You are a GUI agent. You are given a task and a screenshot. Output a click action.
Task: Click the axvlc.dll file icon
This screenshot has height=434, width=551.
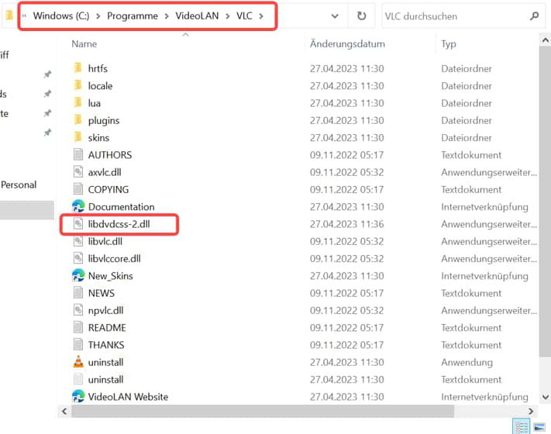[78, 171]
